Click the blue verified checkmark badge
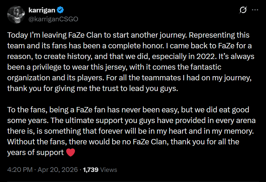This screenshot has width=266, height=182. [x=60, y=10]
